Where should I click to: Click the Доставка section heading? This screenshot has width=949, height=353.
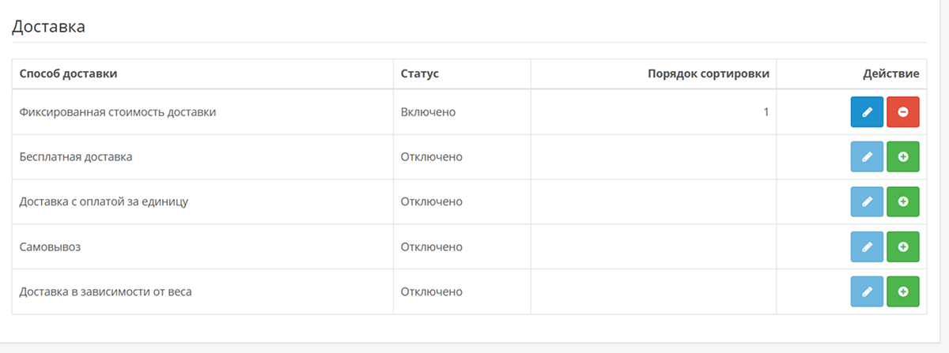tap(48, 27)
